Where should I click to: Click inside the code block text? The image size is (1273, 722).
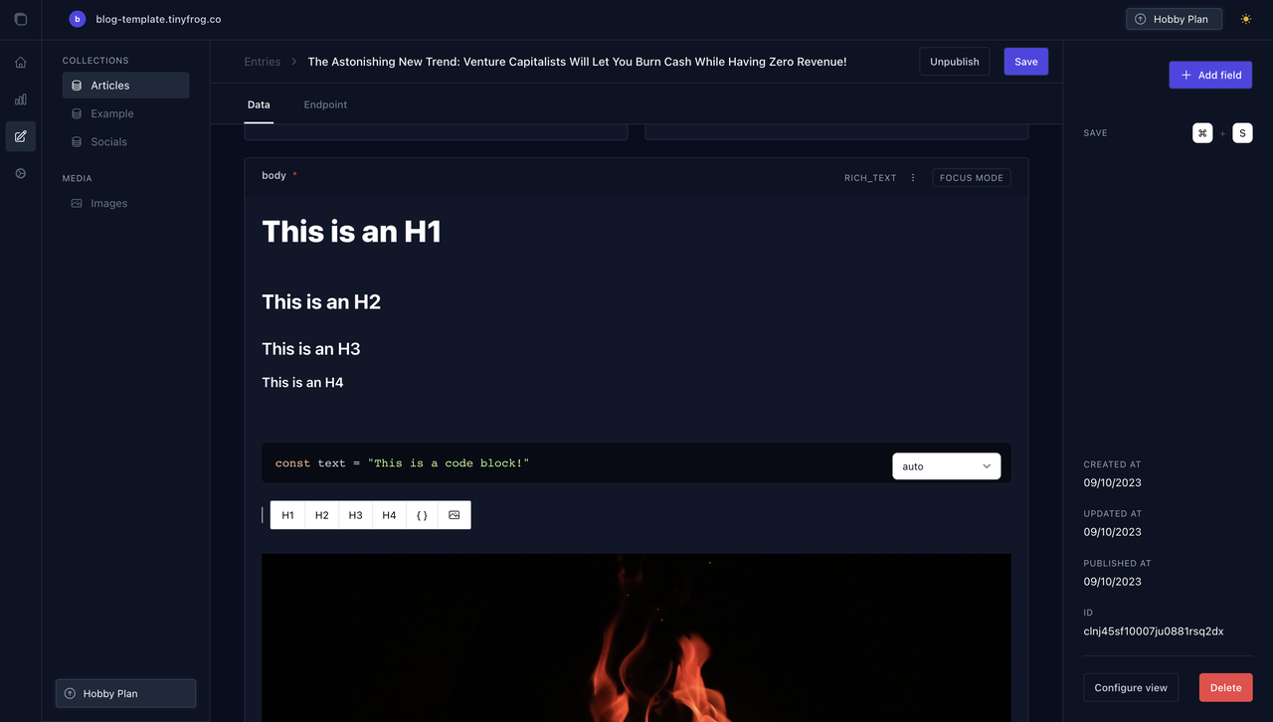coord(402,463)
